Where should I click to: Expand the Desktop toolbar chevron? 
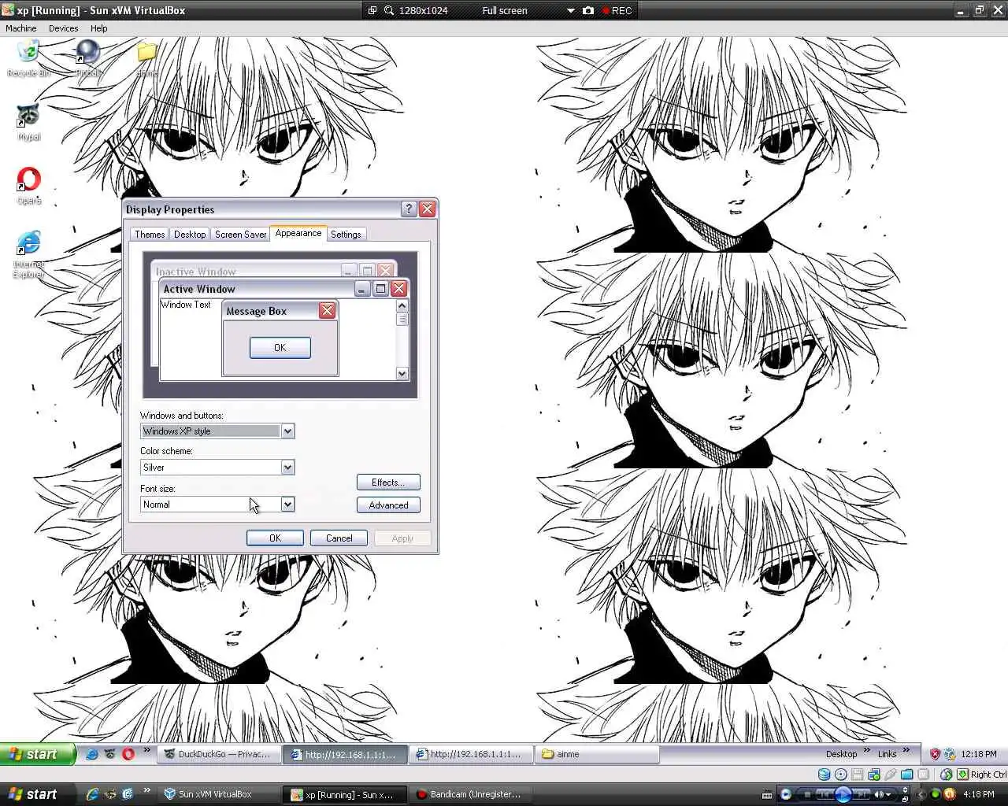(866, 749)
